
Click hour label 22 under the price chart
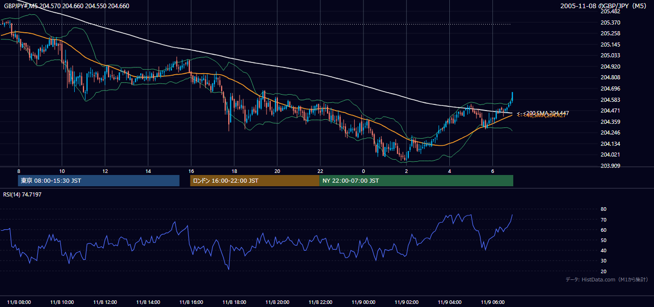(x=320, y=171)
